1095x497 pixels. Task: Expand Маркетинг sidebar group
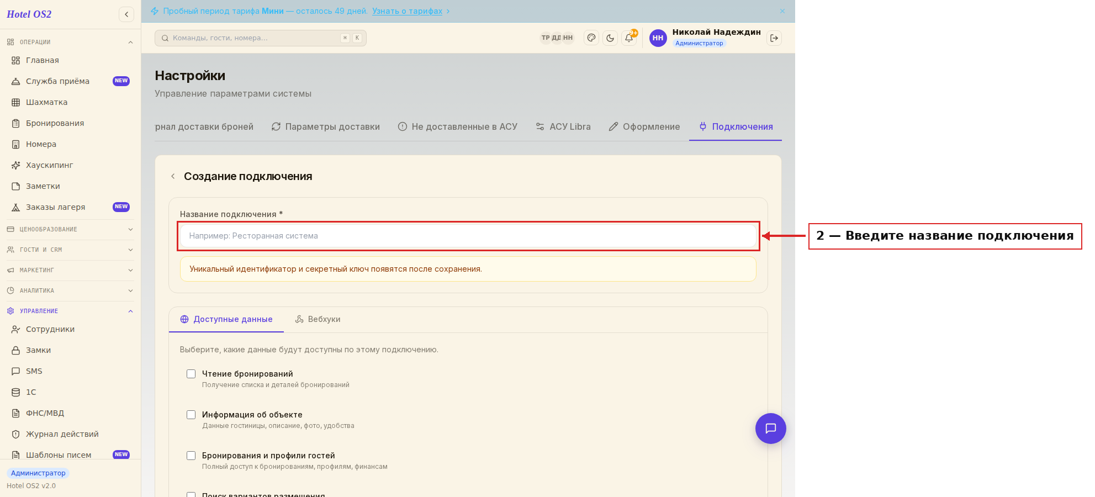[x=70, y=270]
